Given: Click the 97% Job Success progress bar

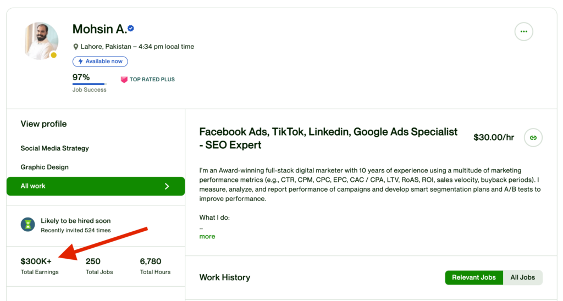Looking at the screenshot, I should click(x=89, y=84).
